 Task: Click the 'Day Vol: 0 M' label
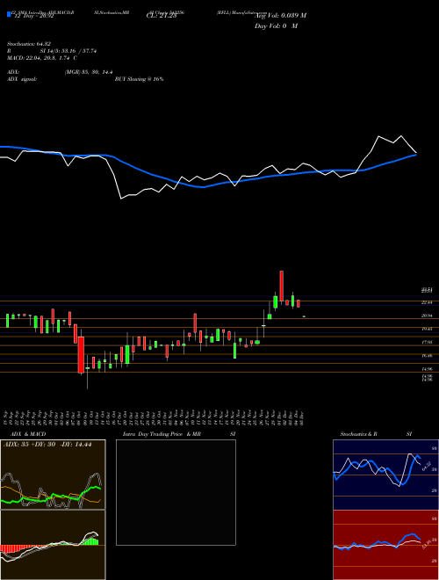tap(276, 26)
